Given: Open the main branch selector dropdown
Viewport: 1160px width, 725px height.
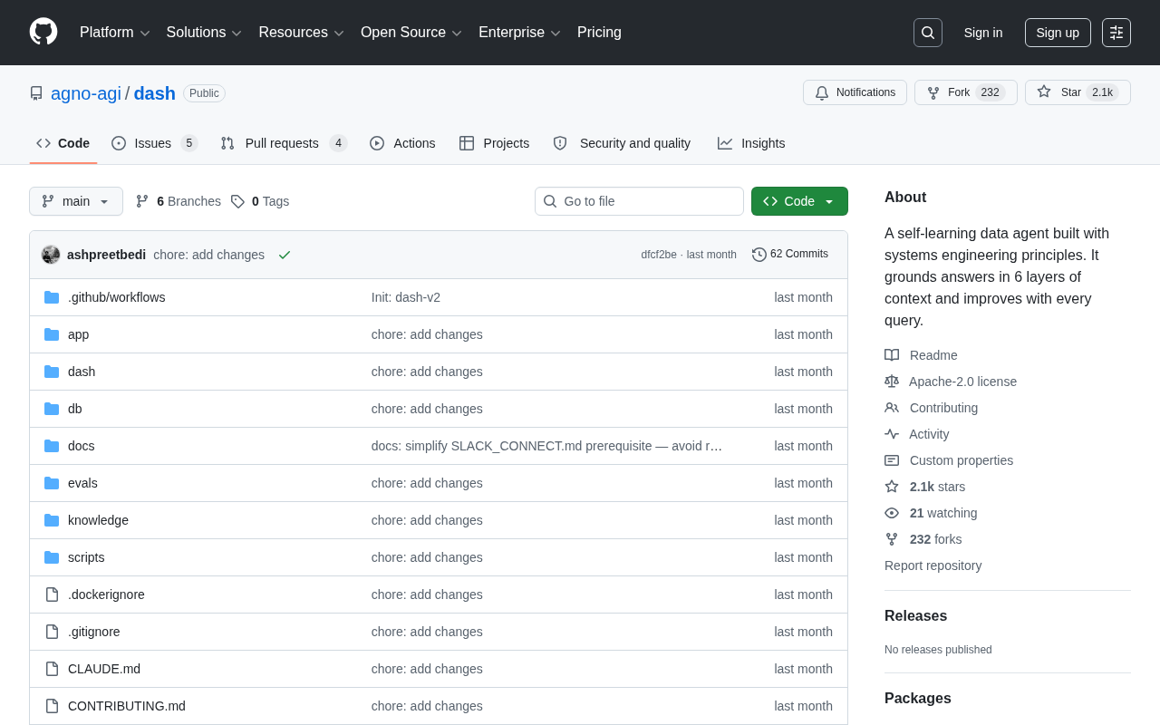Looking at the screenshot, I should pyautogui.click(x=76, y=201).
